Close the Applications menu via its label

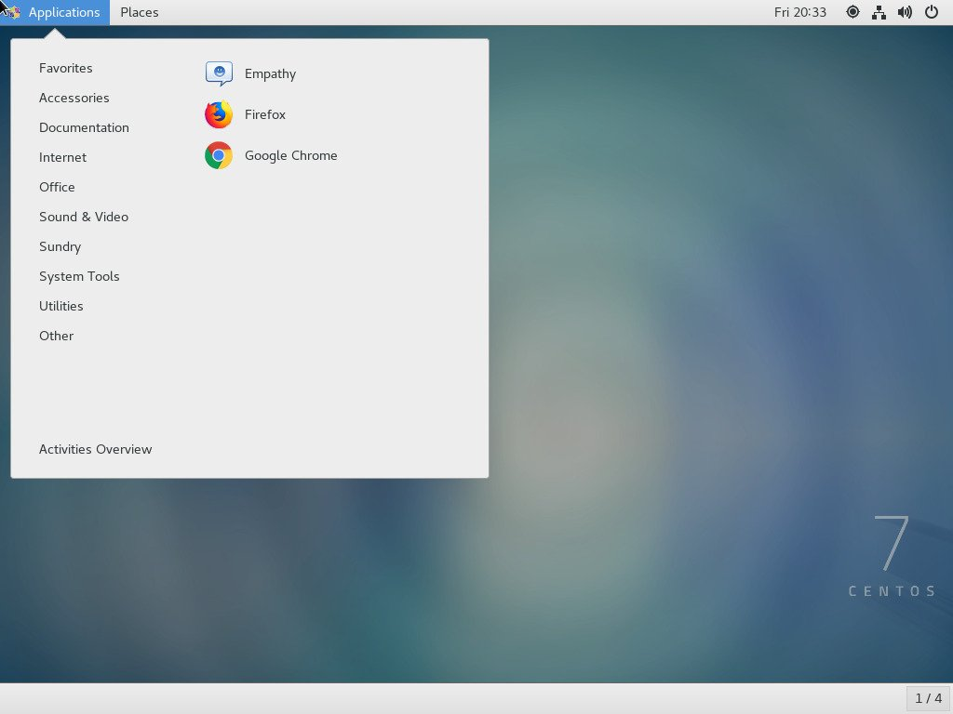64,12
